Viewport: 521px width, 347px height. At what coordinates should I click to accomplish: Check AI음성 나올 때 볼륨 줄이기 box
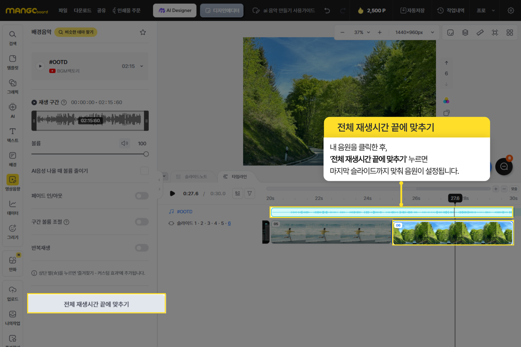(x=144, y=171)
